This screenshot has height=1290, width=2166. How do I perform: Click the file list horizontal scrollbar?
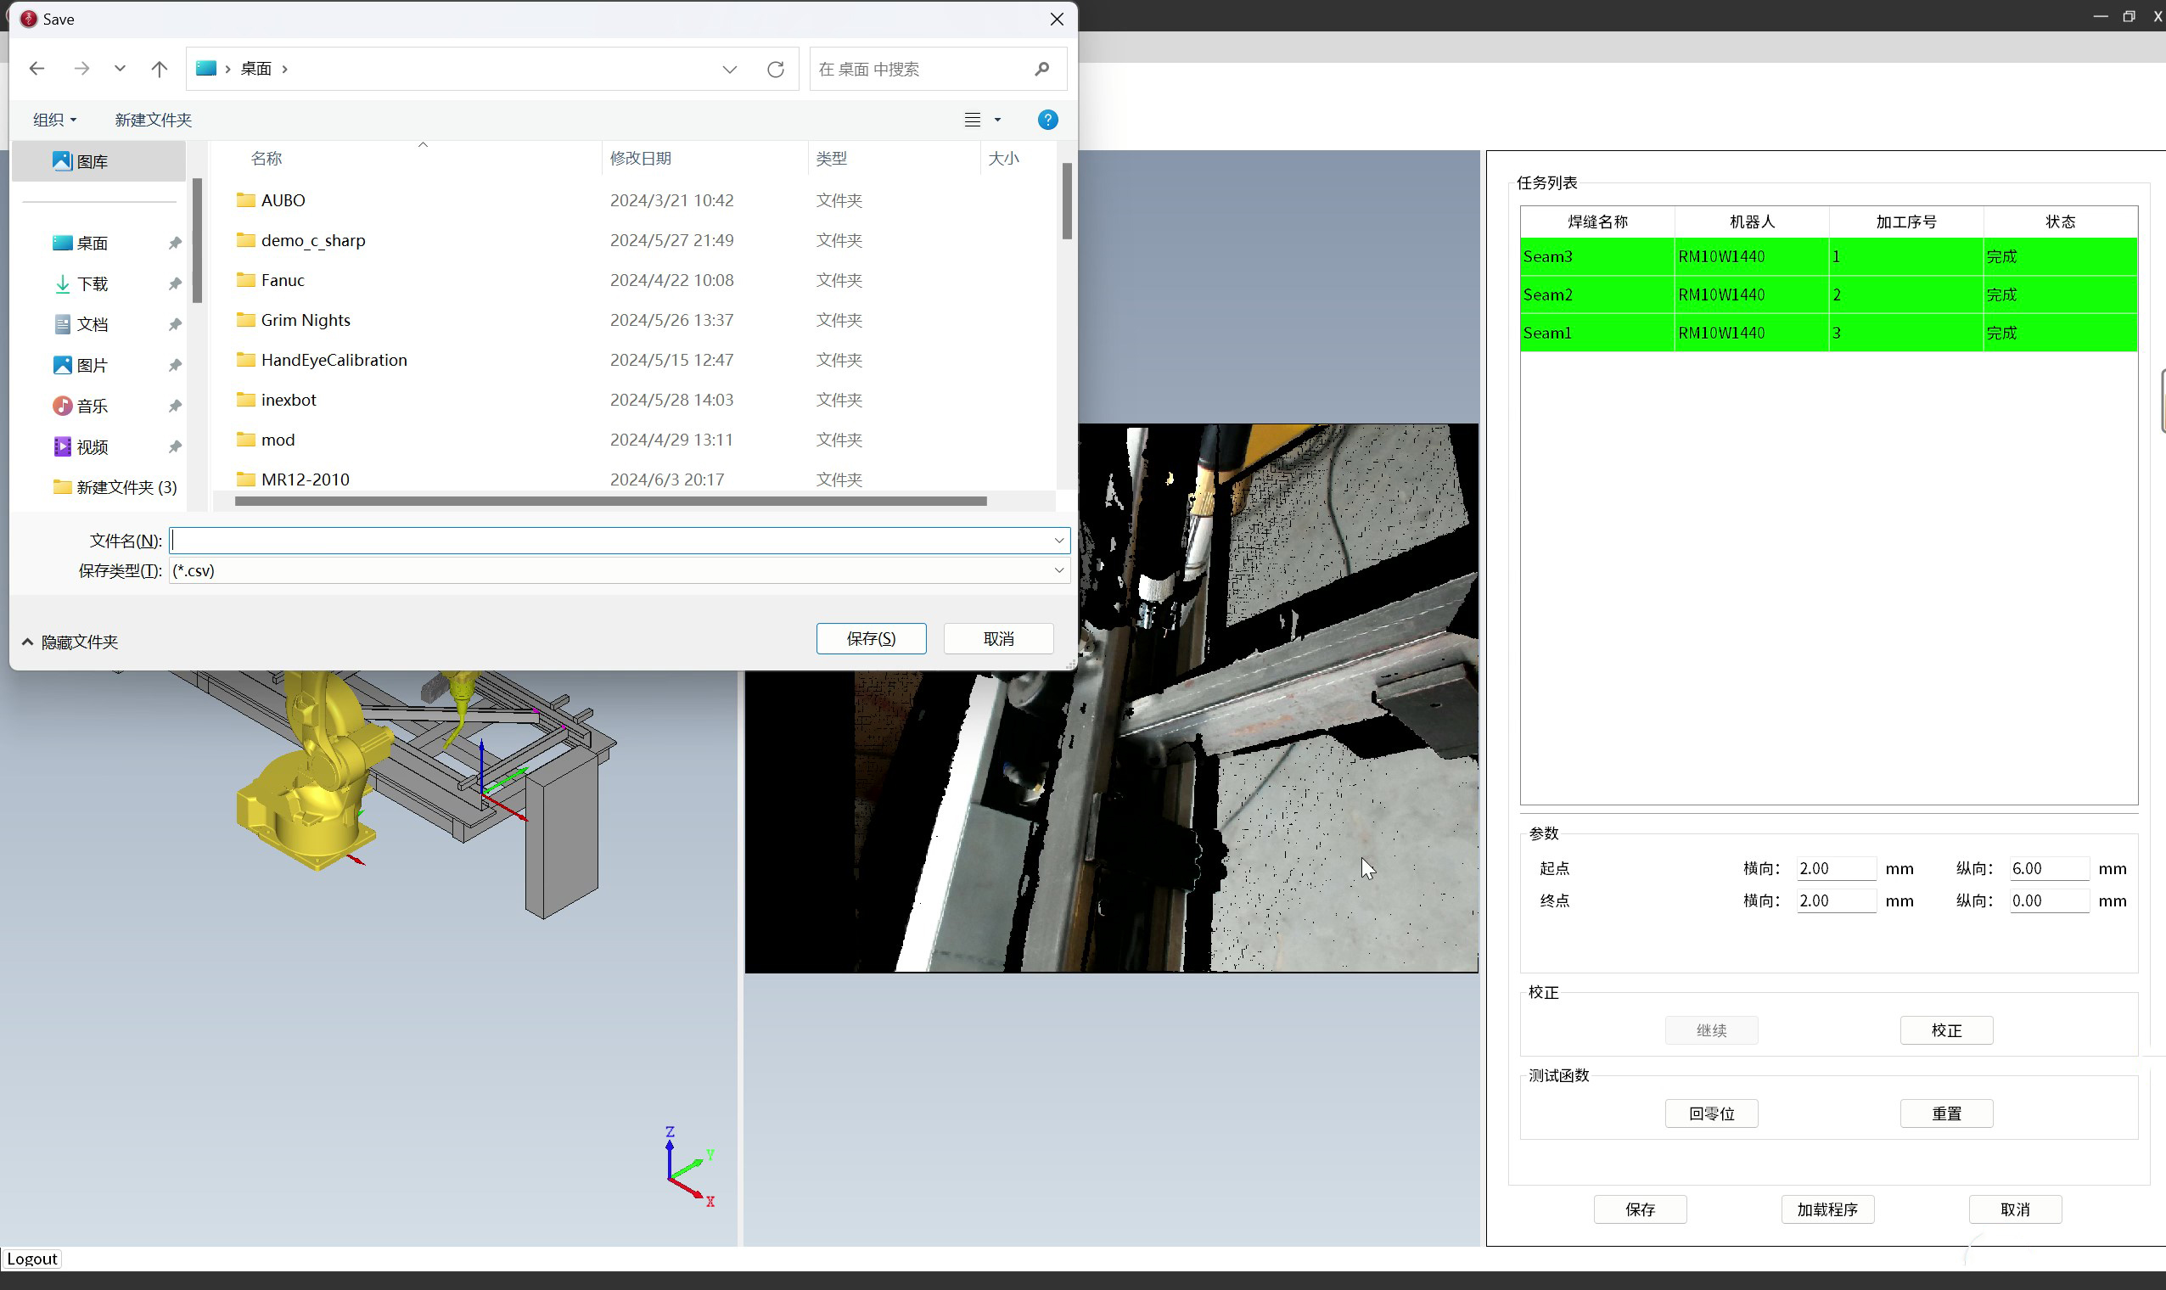[x=610, y=502]
